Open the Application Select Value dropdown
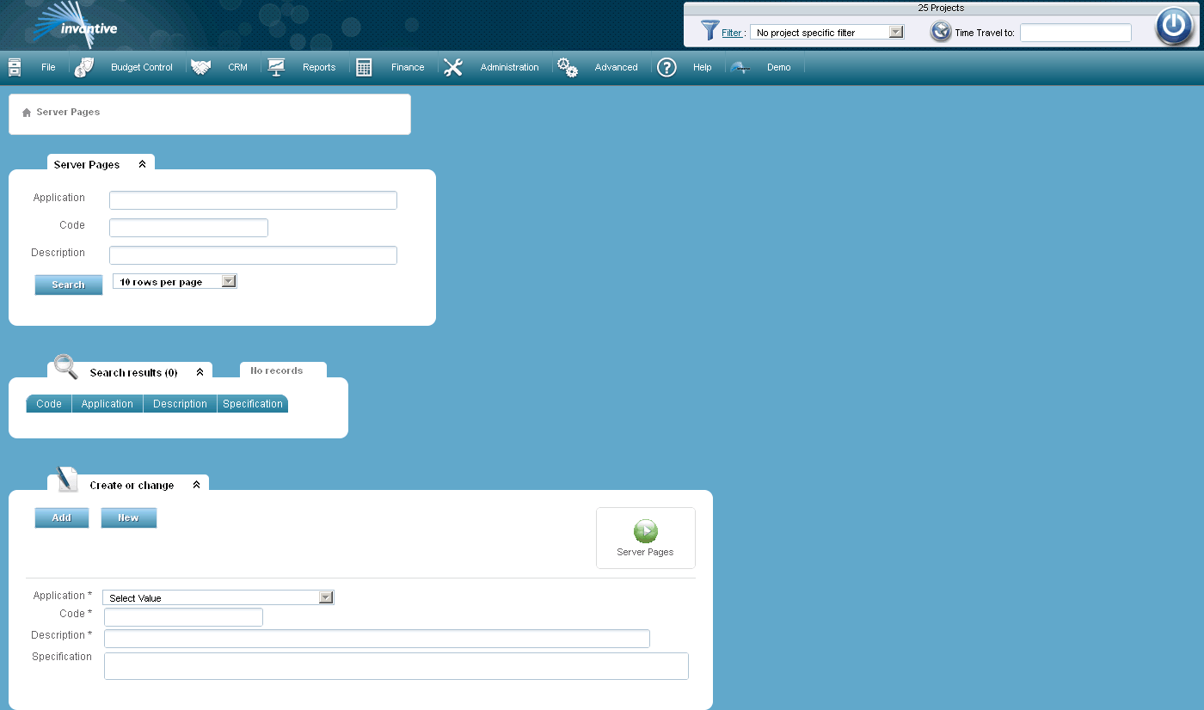This screenshot has width=1204, height=710. [326, 597]
